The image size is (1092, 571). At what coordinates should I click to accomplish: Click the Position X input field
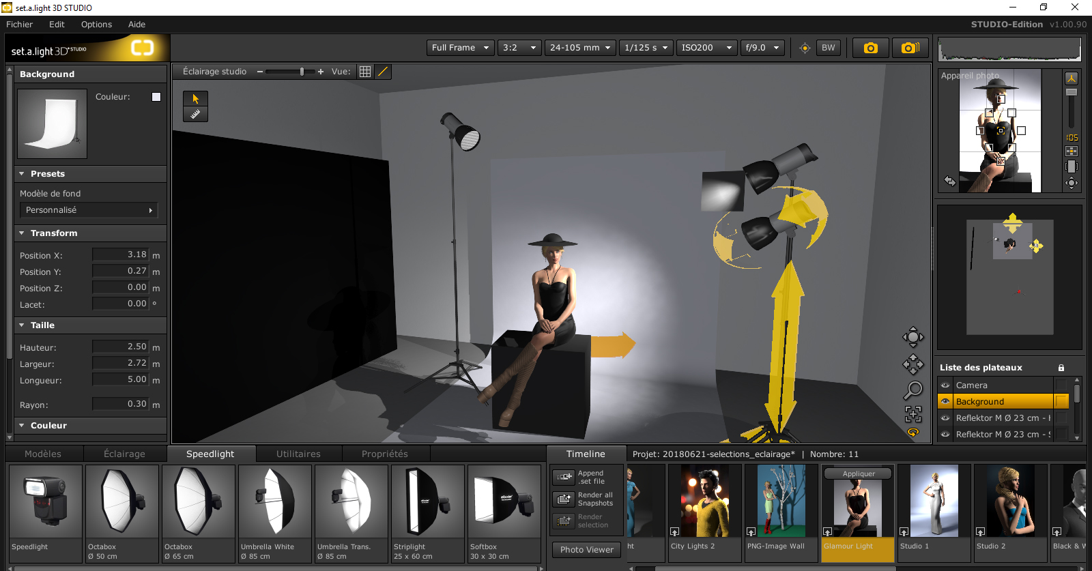tap(120, 254)
